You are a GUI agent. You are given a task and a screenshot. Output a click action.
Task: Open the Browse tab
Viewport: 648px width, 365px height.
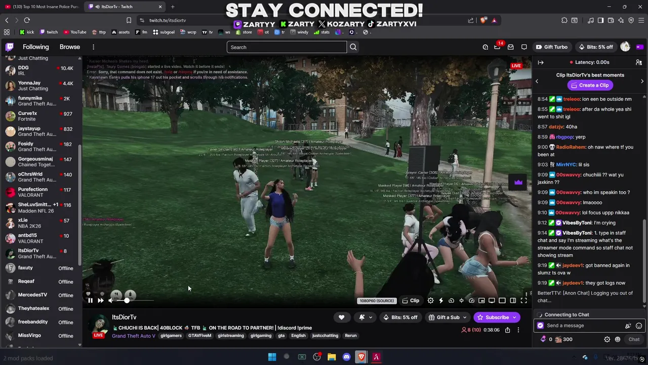point(70,47)
